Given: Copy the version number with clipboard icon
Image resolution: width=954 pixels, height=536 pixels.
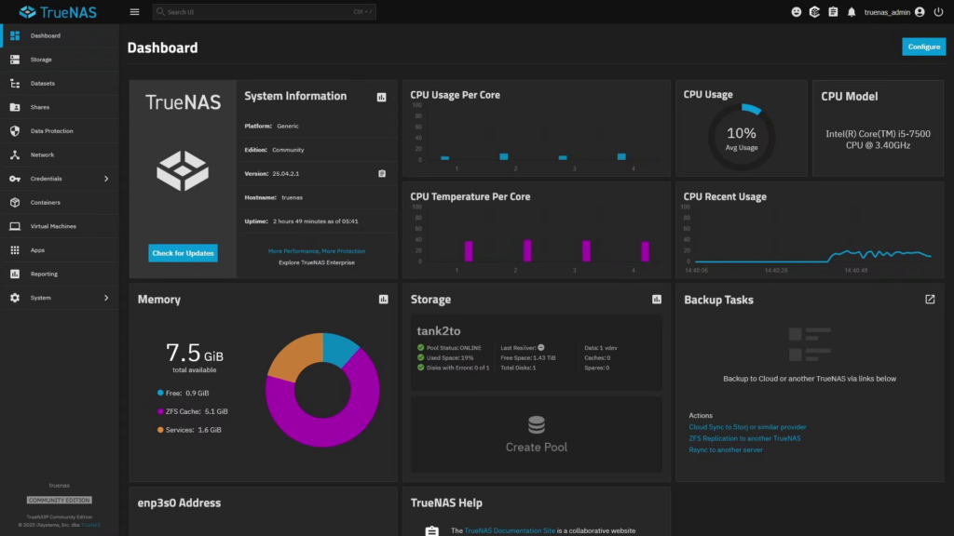Looking at the screenshot, I should [381, 174].
